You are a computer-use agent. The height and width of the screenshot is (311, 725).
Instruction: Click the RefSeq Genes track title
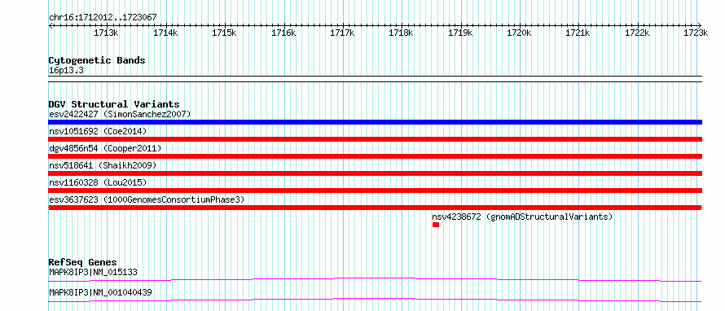tap(83, 262)
